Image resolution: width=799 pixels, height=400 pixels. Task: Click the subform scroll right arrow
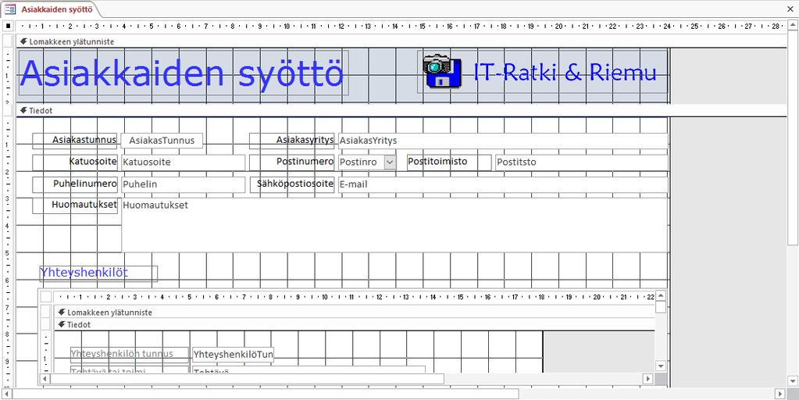[647, 379]
